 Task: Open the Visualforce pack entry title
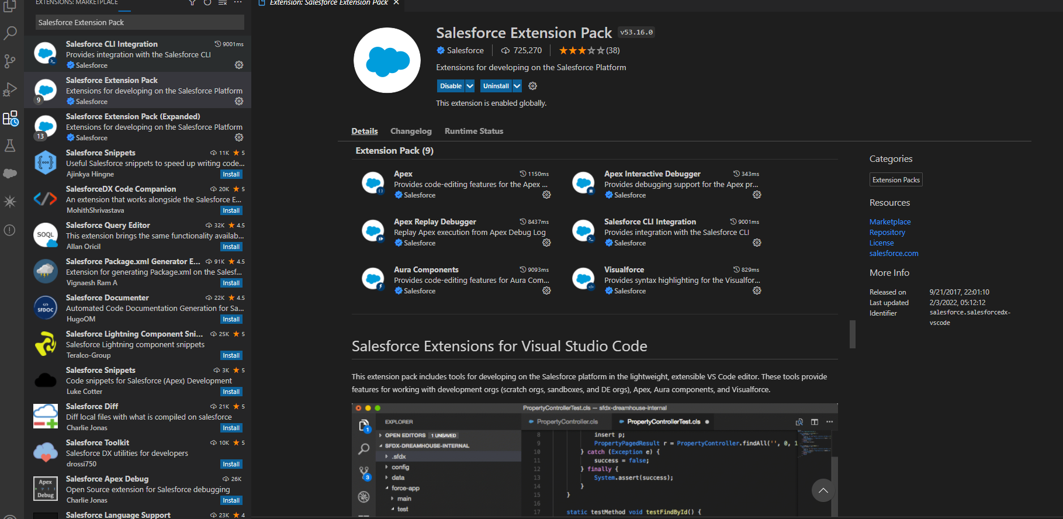coord(624,269)
